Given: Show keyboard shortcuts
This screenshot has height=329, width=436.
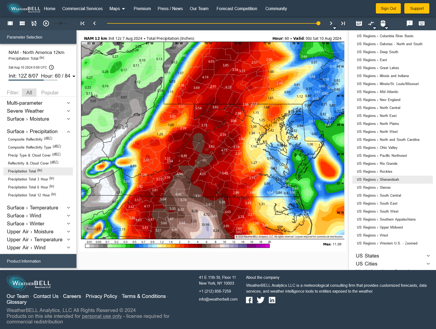Looking at the screenshot, I should [422, 23].
